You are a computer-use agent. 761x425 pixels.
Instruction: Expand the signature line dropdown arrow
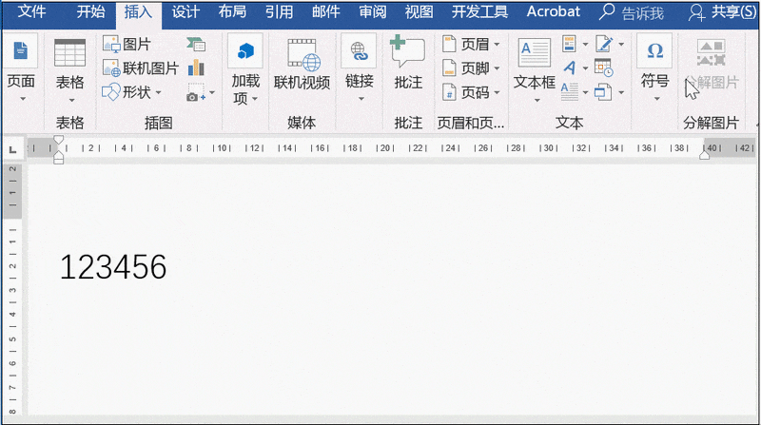621,44
